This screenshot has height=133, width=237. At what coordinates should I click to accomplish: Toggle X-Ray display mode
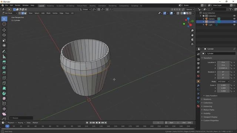tap(178, 13)
